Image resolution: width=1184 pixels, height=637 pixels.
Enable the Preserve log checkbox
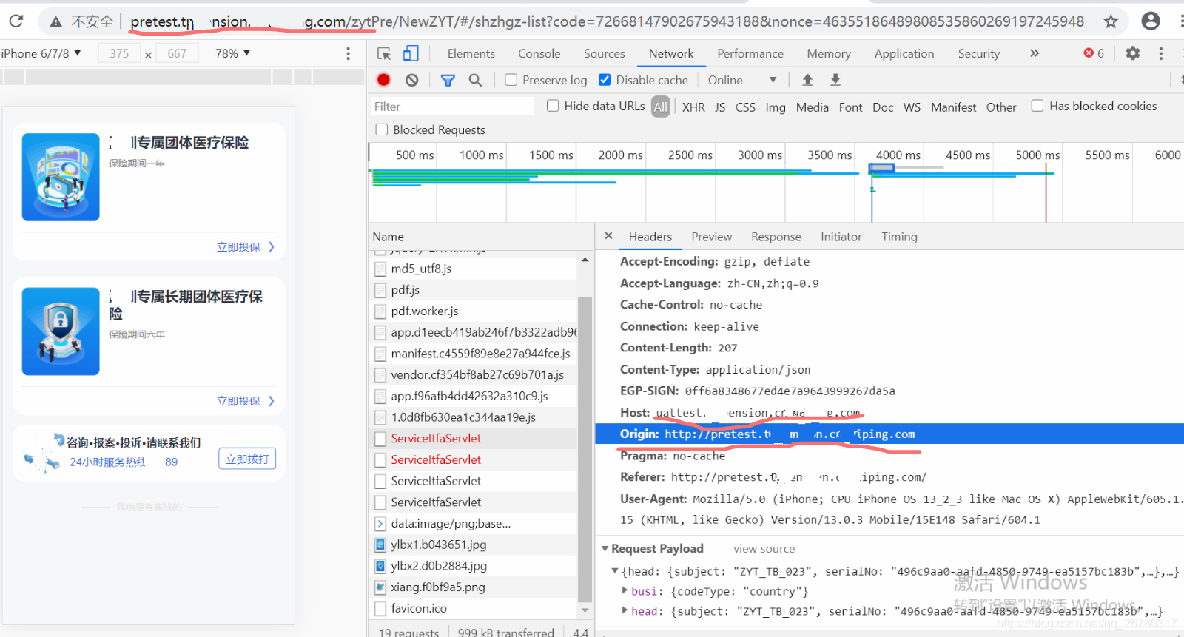click(511, 80)
